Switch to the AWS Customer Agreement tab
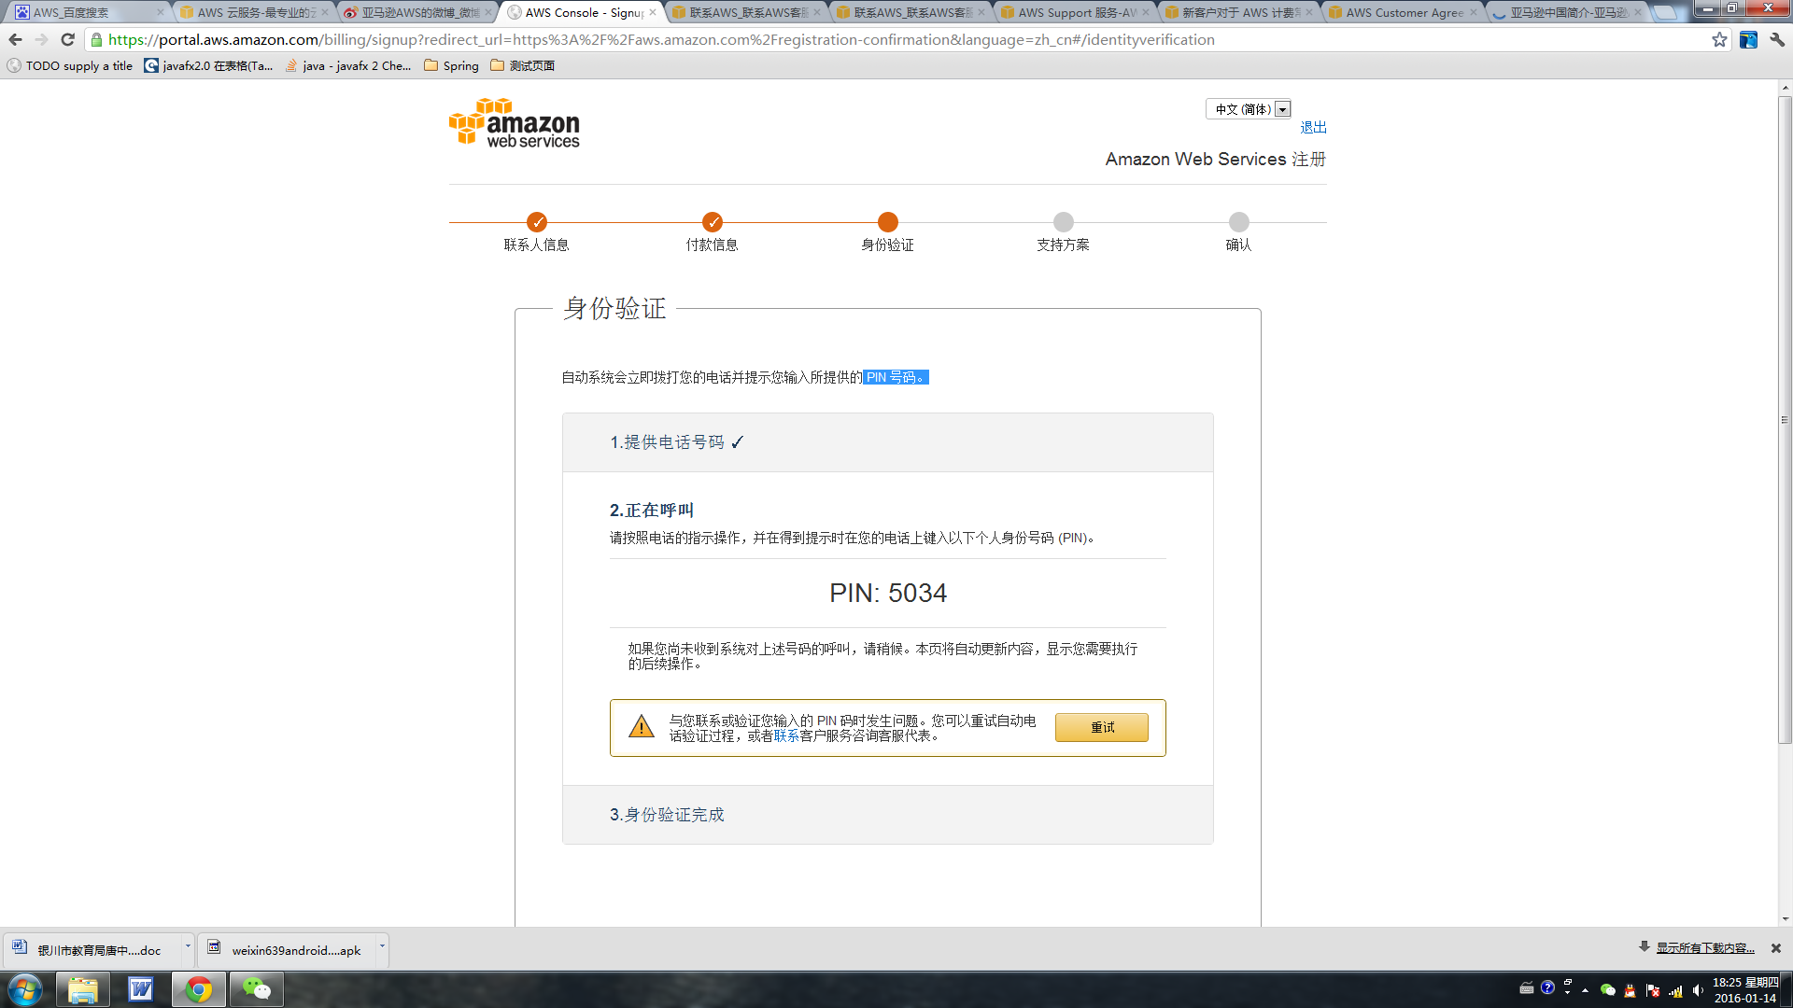The image size is (1793, 1008). coord(1405,12)
